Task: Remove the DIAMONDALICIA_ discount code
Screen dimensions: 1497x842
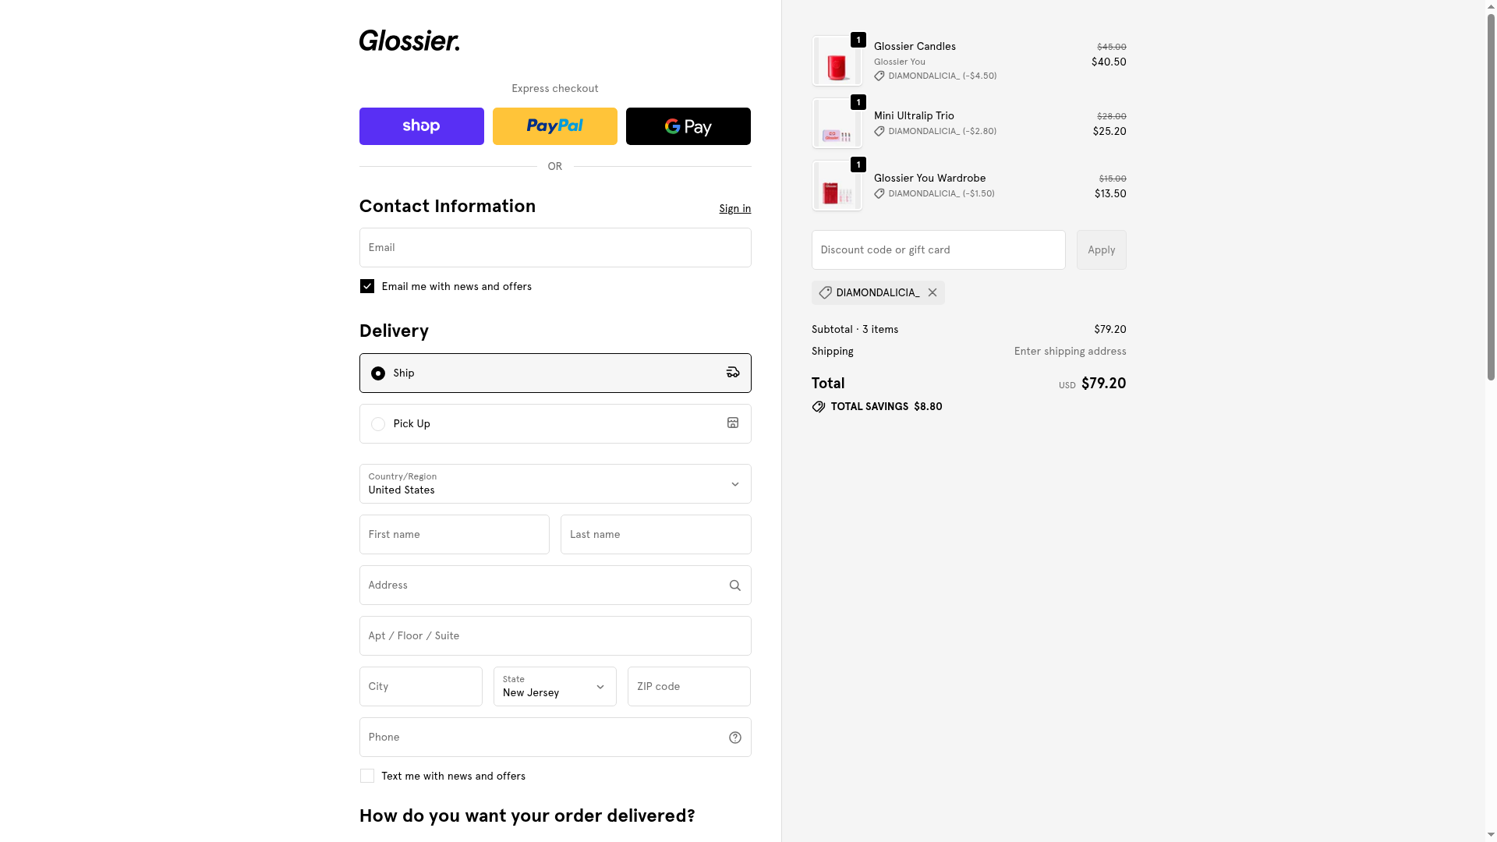Action: pos(933,292)
